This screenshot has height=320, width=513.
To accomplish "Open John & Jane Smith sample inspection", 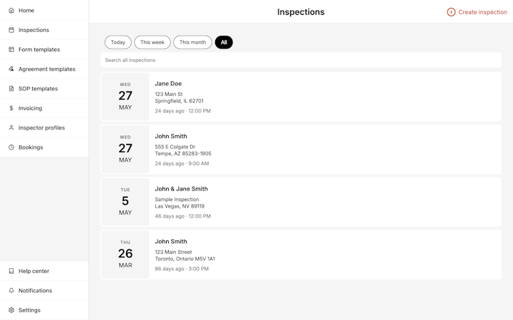I will (301, 202).
